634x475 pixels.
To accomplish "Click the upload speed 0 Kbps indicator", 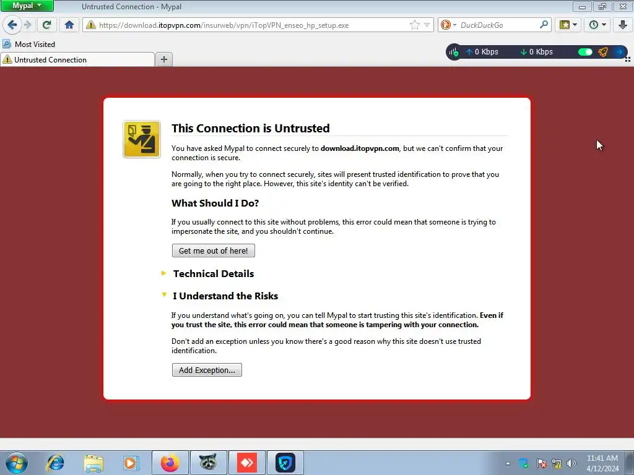I will pos(482,52).
